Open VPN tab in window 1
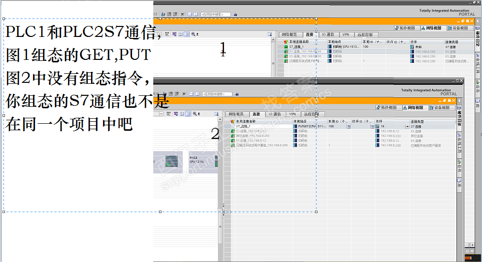The width and height of the screenshot is (482, 262). [x=345, y=34]
